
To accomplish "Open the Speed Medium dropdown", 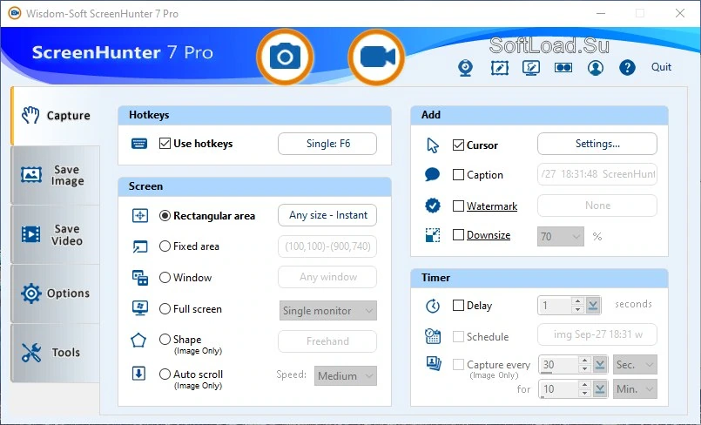I will 346,376.
